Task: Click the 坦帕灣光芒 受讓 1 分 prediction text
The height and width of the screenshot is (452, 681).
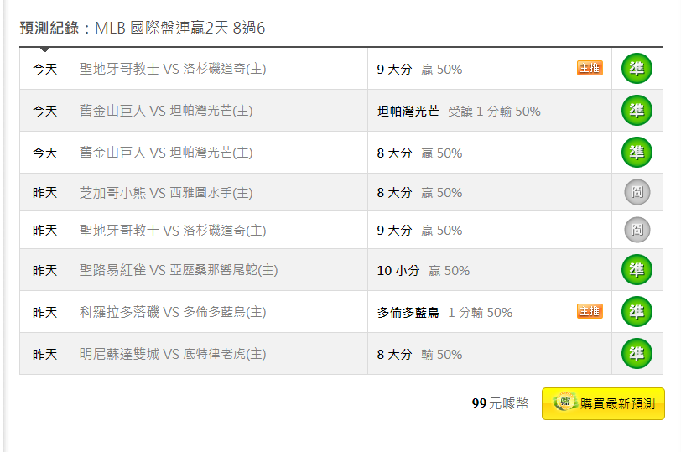Action: (459, 112)
